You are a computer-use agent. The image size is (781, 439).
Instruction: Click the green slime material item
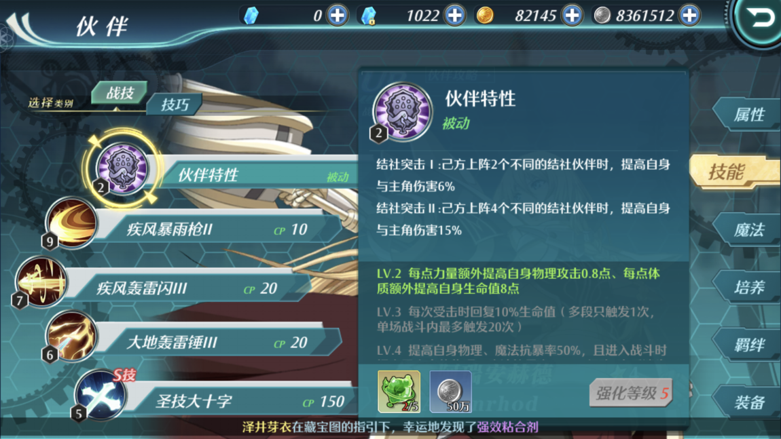tap(399, 392)
